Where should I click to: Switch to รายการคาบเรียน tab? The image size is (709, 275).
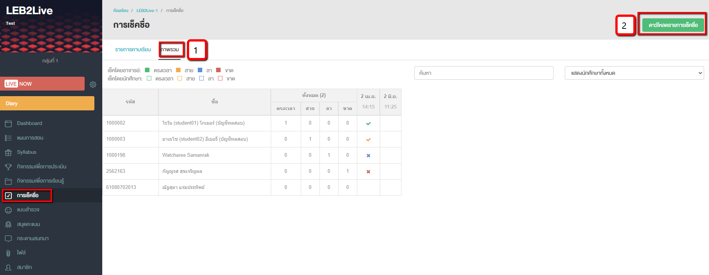click(133, 49)
